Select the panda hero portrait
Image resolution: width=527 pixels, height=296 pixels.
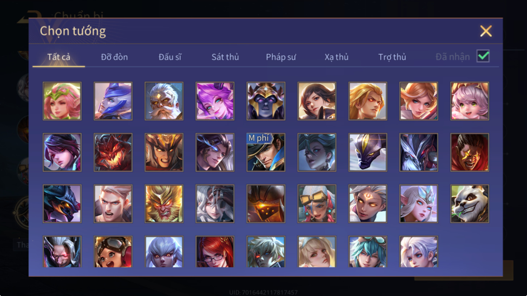point(469,203)
